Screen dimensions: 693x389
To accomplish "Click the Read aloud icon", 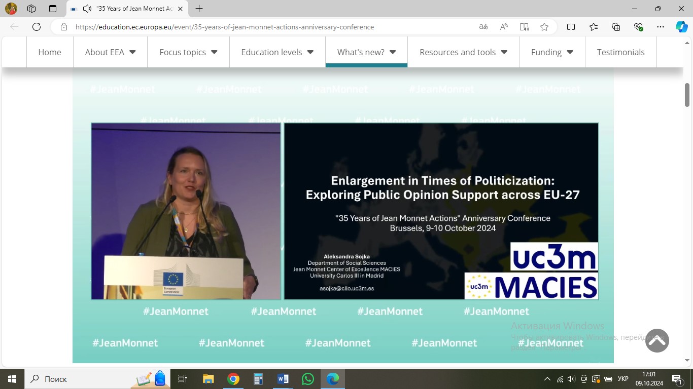I will 504,27.
